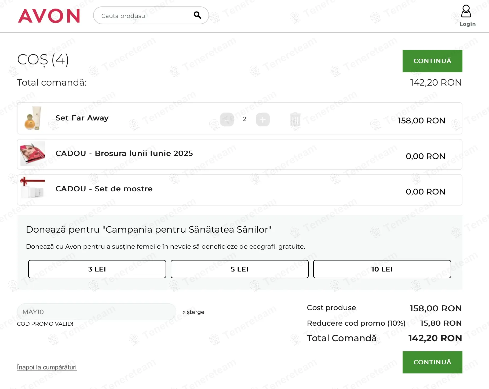The image size is (489, 389).
Task: Click the MAY10 promo code field
Action: coord(97,312)
